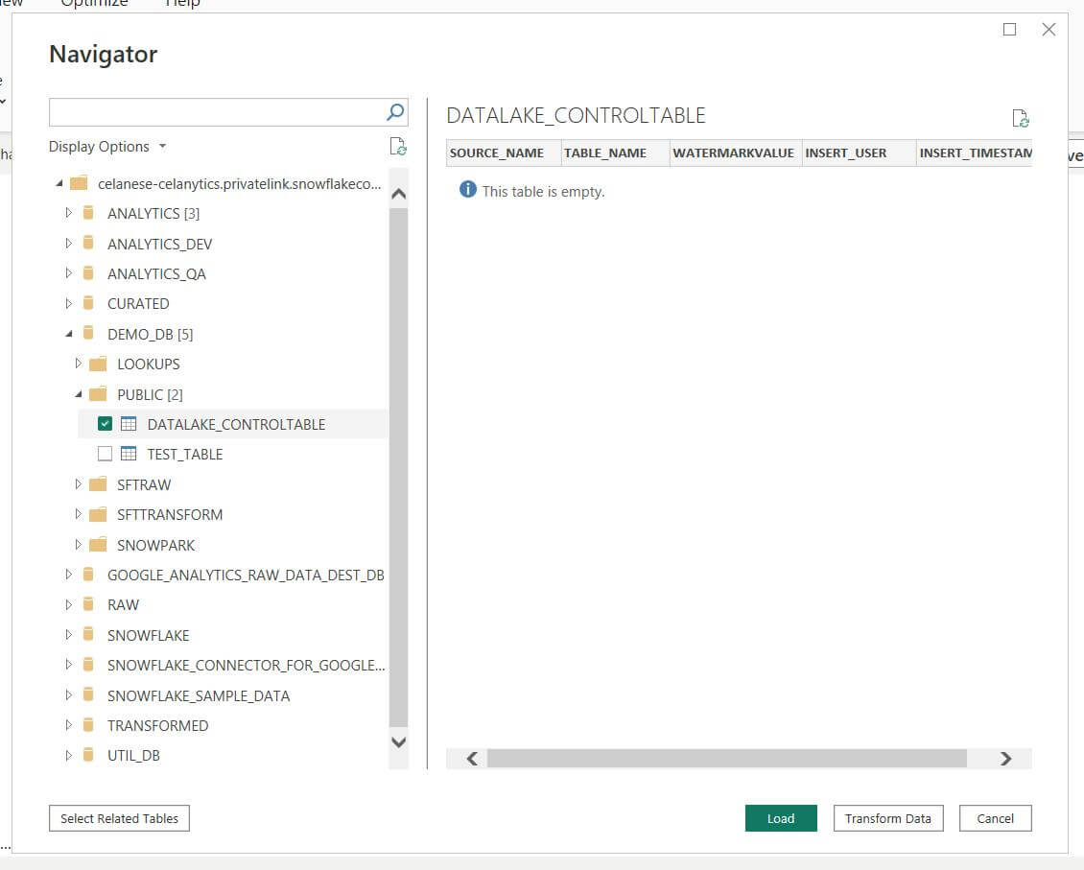
Task: Collapse the DEMO_DB [5] node
Action: pyautogui.click(x=69, y=334)
